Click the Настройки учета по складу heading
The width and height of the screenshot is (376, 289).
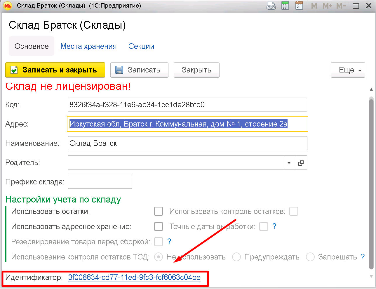pyautogui.click(x=63, y=200)
